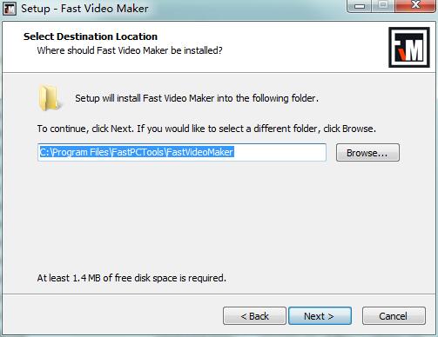438x337 pixels.
Task: Go to the previous step with Back
Action: point(254,316)
